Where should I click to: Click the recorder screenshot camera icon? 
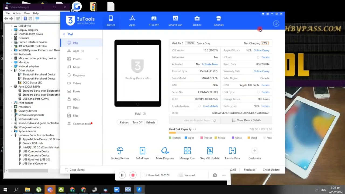(215, 175)
